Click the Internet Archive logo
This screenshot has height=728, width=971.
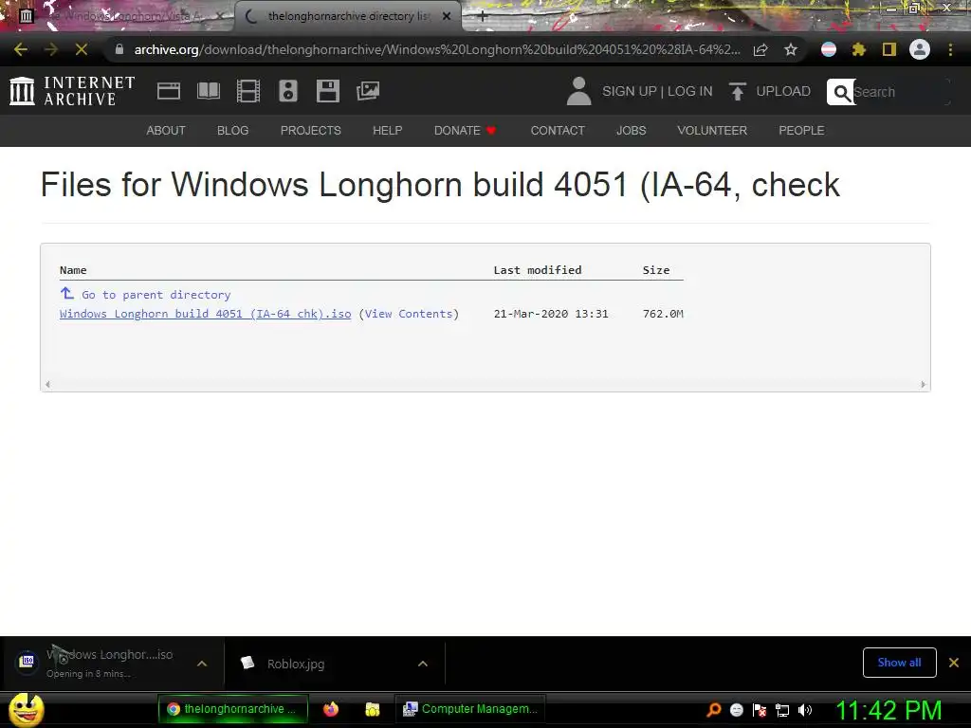tap(72, 91)
